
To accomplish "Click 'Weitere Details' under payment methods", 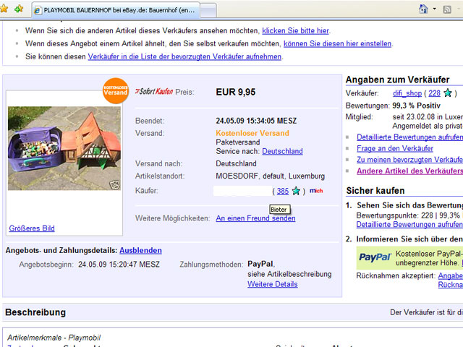I will (x=272, y=284).
